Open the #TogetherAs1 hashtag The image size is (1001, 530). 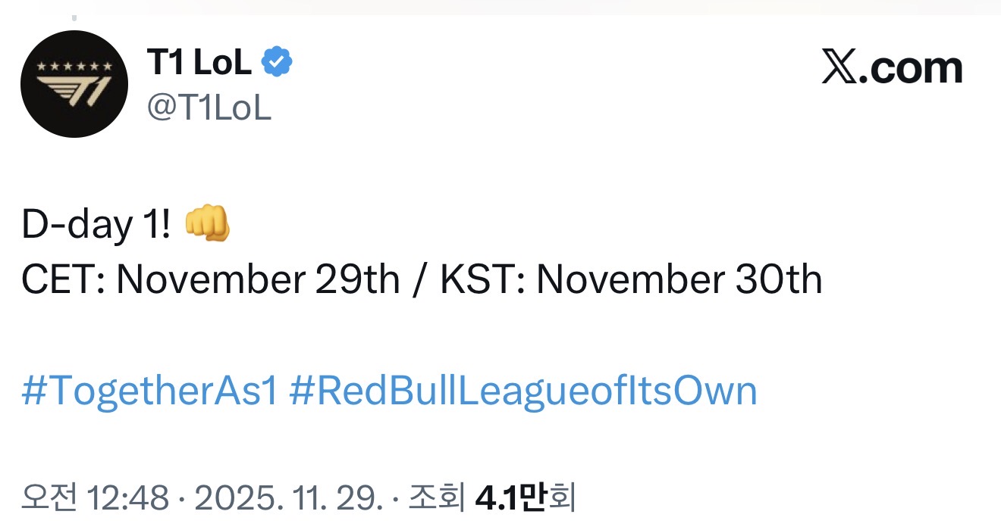pos(149,391)
